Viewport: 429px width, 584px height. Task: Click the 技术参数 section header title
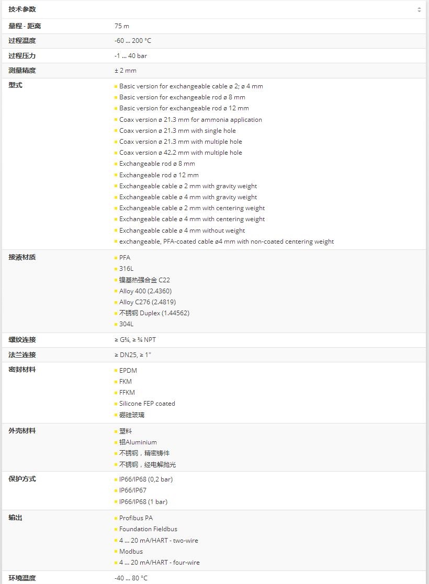tap(22, 9)
